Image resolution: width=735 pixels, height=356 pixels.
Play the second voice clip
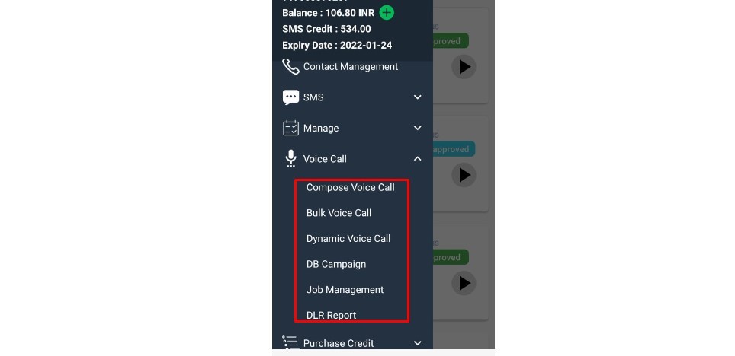(x=464, y=175)
